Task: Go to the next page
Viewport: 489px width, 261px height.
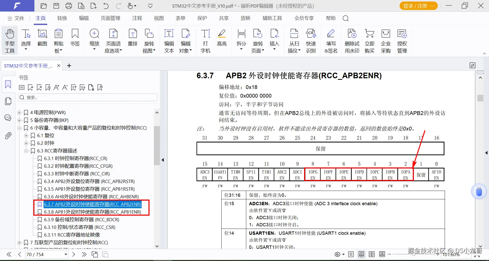Action: (74, 254)
